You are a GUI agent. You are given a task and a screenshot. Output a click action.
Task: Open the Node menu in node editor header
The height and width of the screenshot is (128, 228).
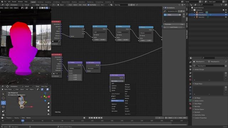pyautogui.click(x=84, y=5)
